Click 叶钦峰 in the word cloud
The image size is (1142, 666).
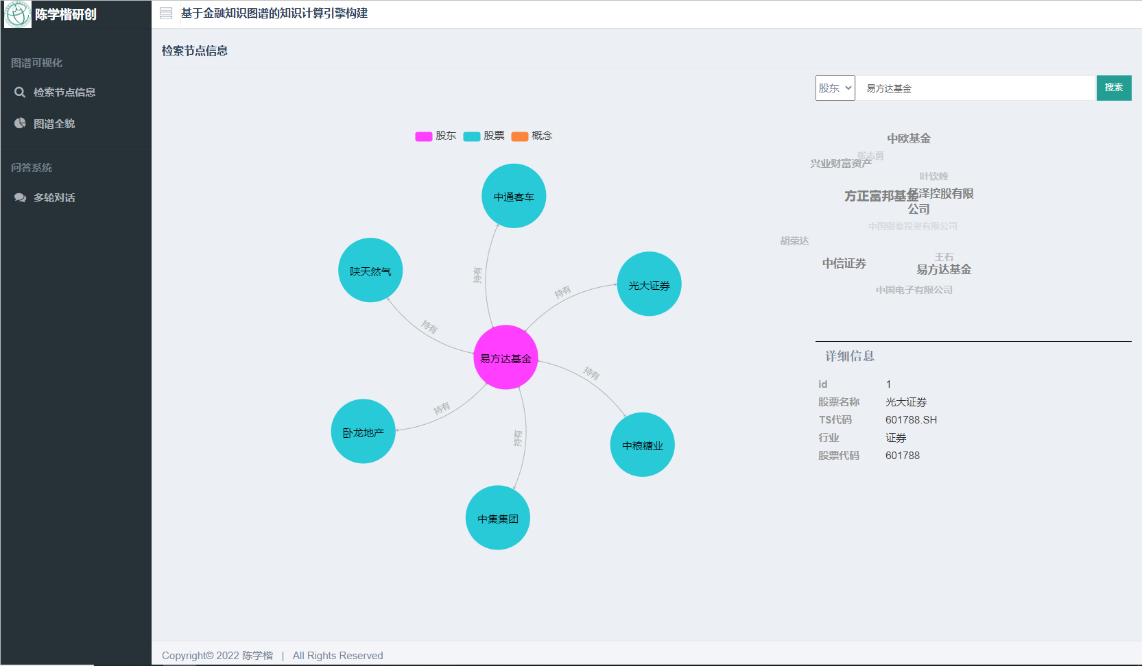(933, 176)
